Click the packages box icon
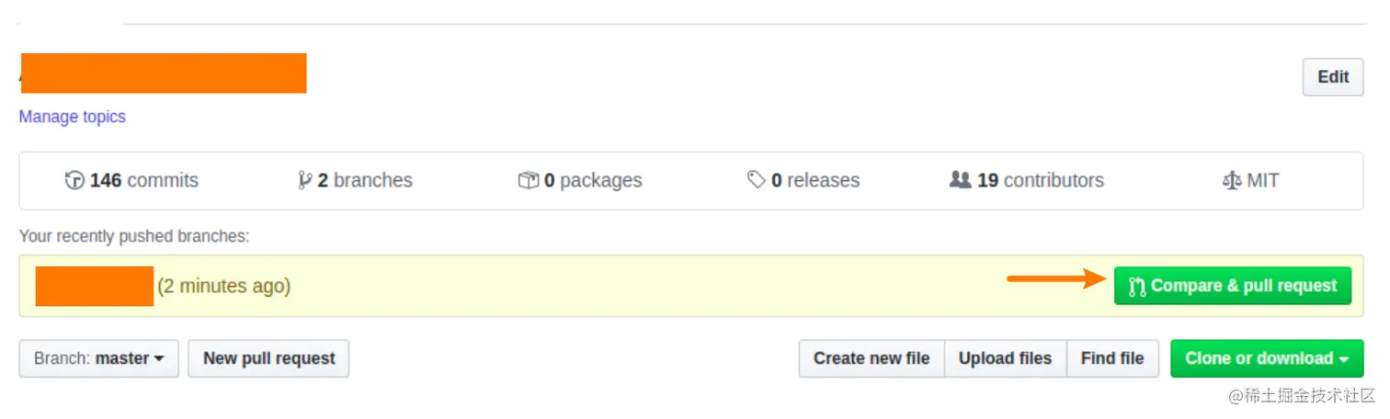Image resolution: width=1390 pixels, height=419 pixels. 528,180
